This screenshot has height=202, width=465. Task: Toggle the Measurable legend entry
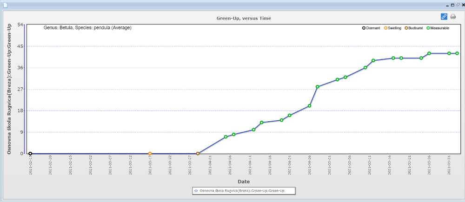pos(438,28)
